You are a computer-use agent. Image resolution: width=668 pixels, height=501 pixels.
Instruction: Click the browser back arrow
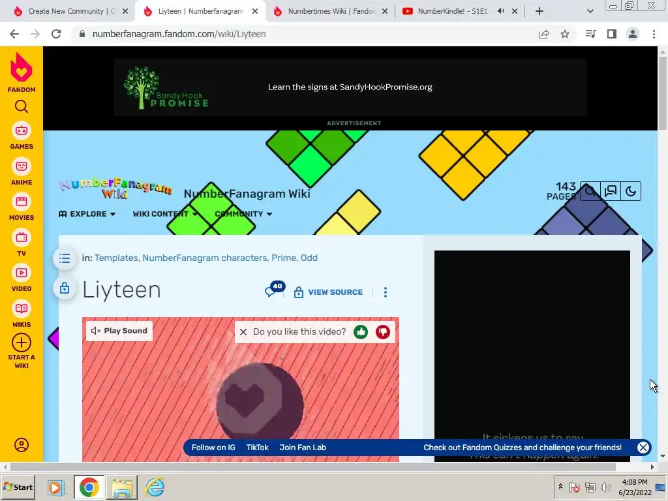coord(14,34)
